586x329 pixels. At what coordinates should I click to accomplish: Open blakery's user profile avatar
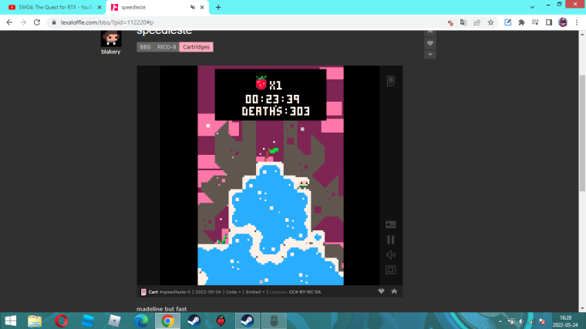(111, 38)
